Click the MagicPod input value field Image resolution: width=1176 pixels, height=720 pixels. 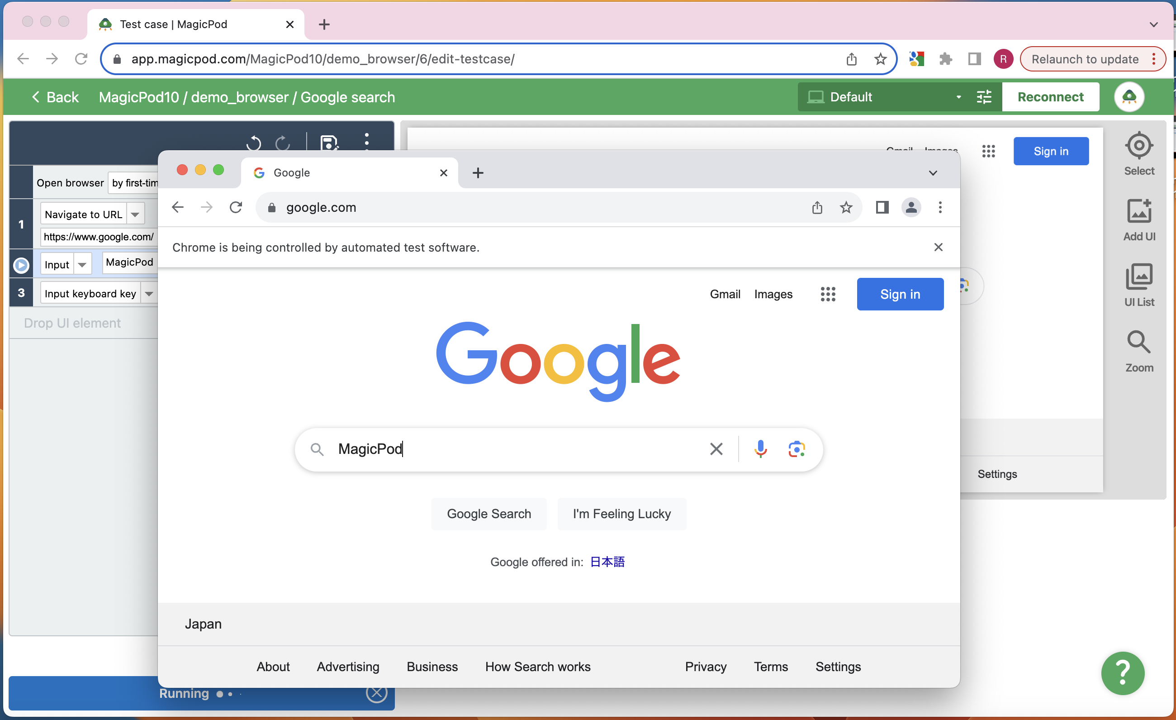pos(130,262)
